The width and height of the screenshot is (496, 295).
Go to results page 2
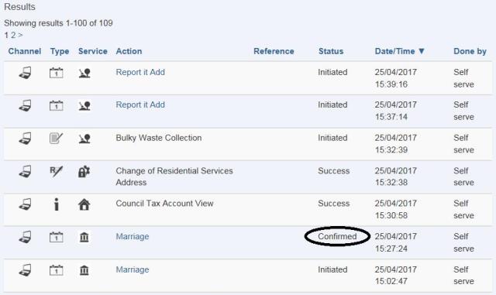pos(13,35)
